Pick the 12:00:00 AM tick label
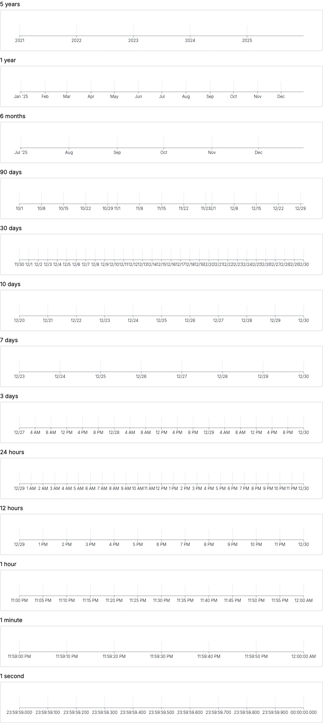This screenshot has height=723, width=323. pos(304,656)
